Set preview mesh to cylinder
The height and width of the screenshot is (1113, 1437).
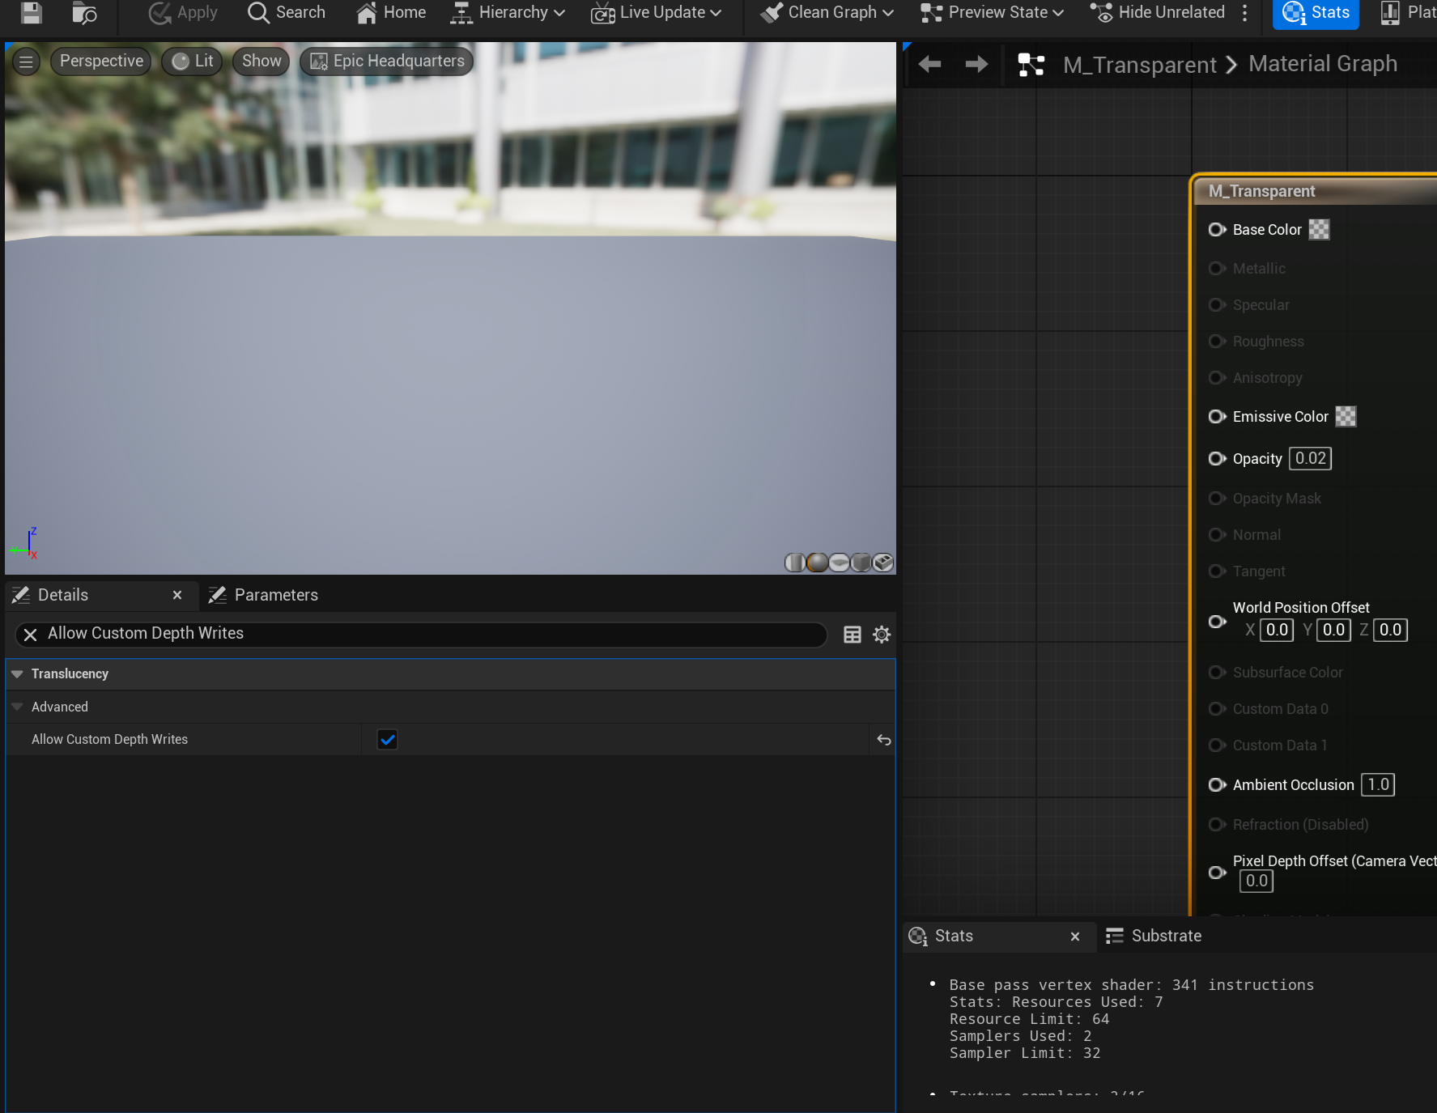click(795, 563)
